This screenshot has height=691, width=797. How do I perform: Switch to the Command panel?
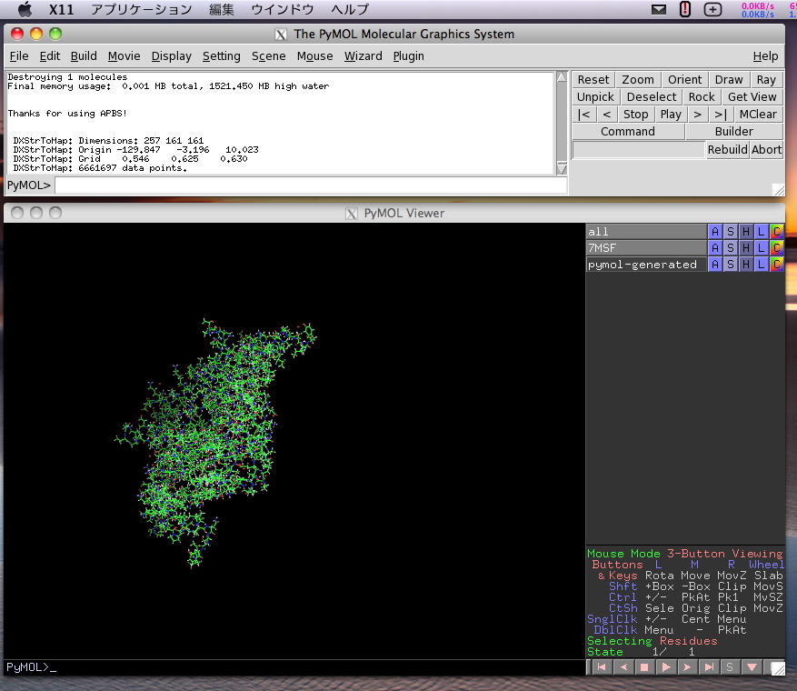tap(628, 131)
